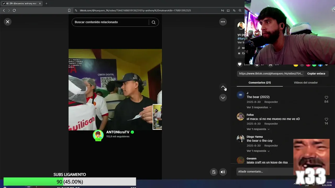Close the TikTok browser tab
The image size is (335, 188).
tap(40, 3)
